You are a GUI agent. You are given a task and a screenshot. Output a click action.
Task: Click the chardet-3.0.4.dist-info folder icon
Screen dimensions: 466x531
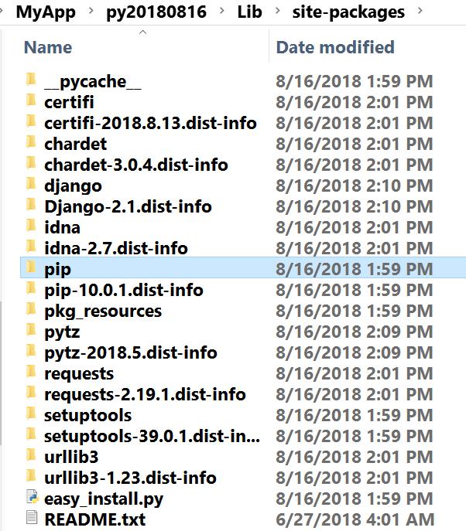tap(31, 163)
